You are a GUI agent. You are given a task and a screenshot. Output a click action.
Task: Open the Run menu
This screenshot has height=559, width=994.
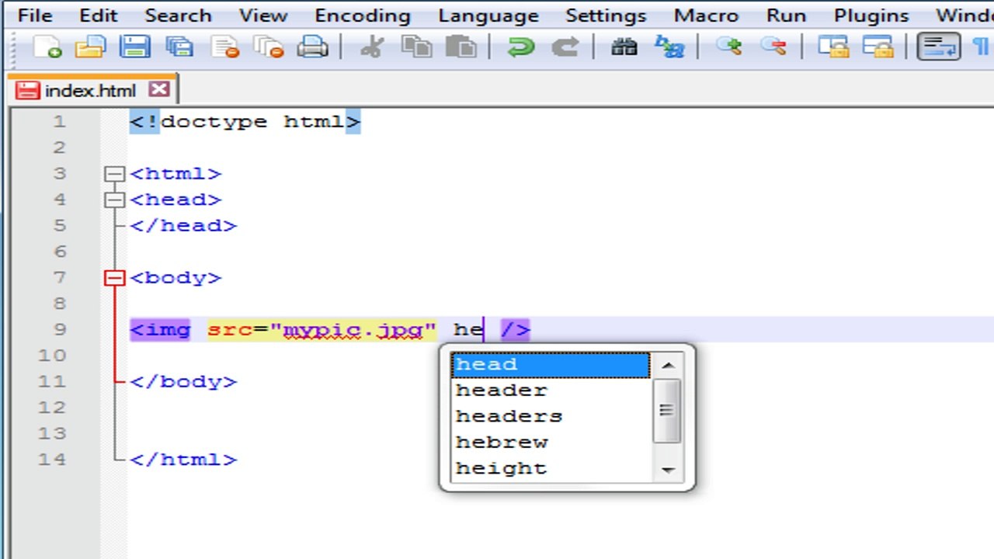pyautogui.click(x=786, y=16)
